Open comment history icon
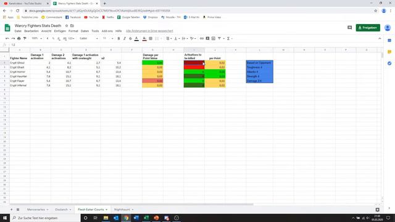Viewport: 395px width, 222px height. [350, 28]
